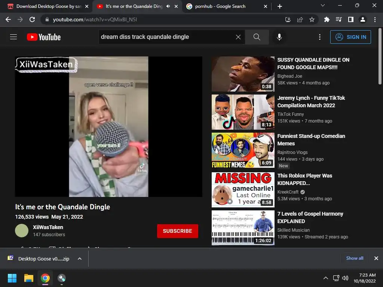The width and height of the screenshot is (383, 287).
Task: Open the YouTube hamburger guide menu
Action: [x=13, y=37]
